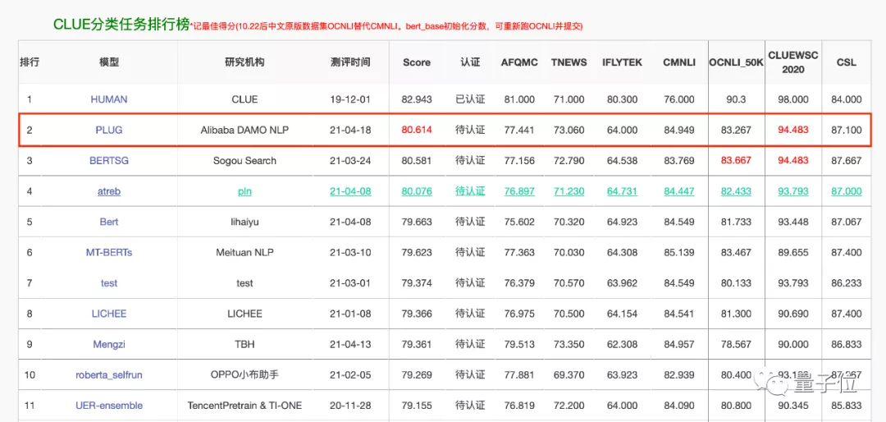This screenshot has width=886, height=422.
Task: Select TencentPretrain & TI-ONE cell
Action: [x=244, y=405]
